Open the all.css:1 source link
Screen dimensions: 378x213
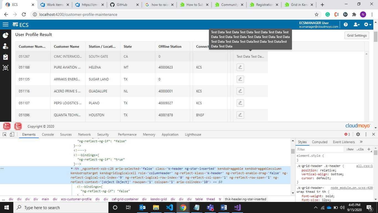364,166
